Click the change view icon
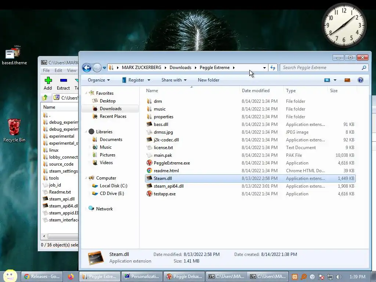Viewport: 376px width, 282px height. [327, 80]
